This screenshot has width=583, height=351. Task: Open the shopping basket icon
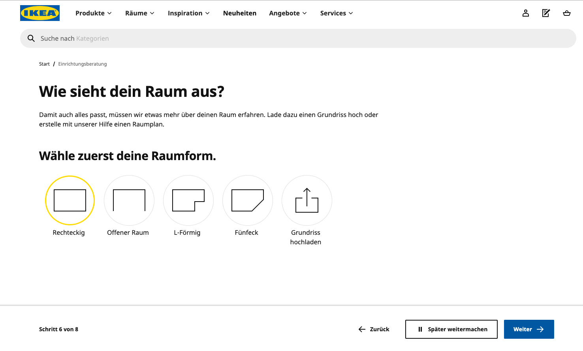tap(566, 13)
